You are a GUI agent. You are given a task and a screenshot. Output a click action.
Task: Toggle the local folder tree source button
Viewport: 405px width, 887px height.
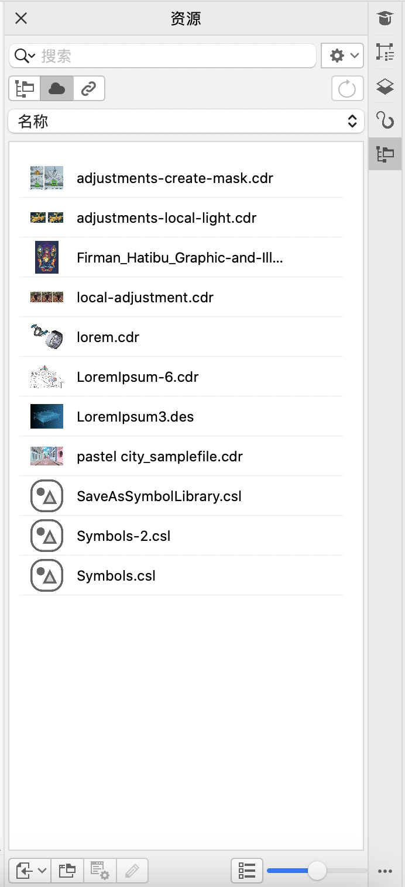[x=25, y=89]
